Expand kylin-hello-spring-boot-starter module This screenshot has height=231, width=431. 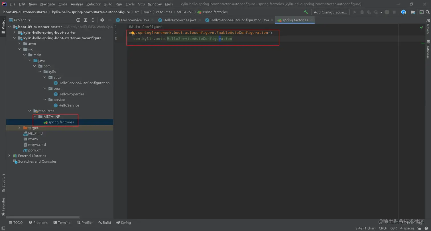(15, 32)
